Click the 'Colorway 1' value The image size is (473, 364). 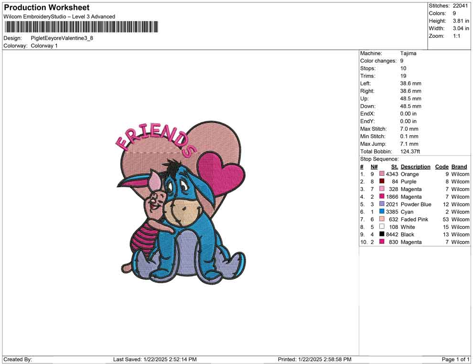coord(44,45)
